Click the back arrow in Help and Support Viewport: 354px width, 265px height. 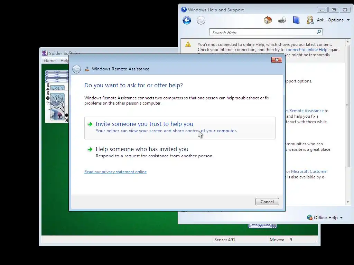pos(187,20)
